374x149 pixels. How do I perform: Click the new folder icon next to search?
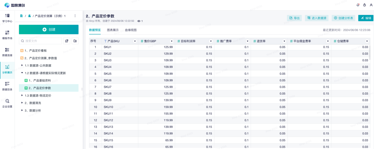point(75,41)
